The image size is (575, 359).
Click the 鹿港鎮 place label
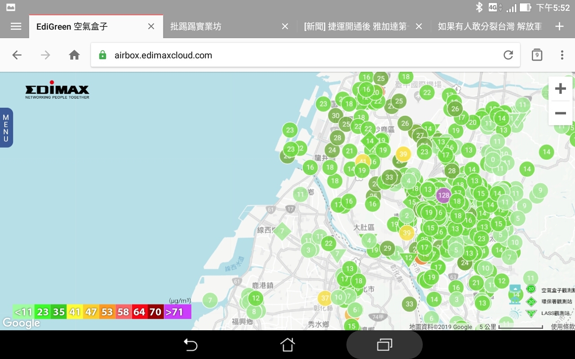coord(263,285)
